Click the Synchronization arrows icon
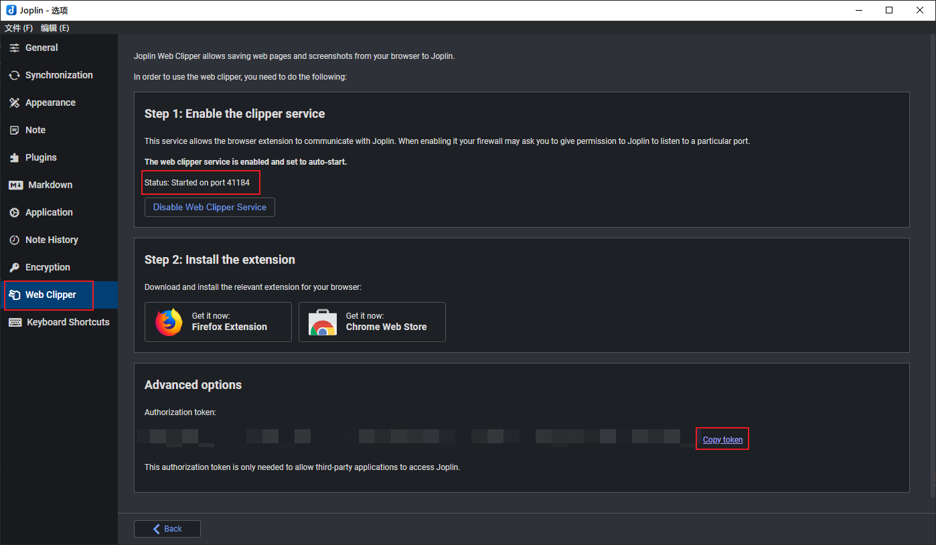936x545 pixels. 14,76
